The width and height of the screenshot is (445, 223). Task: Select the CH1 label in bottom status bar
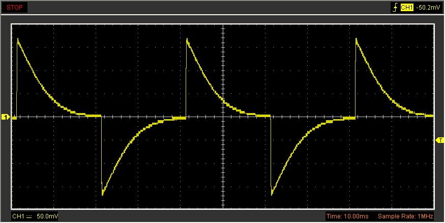(x=18, y=217)
